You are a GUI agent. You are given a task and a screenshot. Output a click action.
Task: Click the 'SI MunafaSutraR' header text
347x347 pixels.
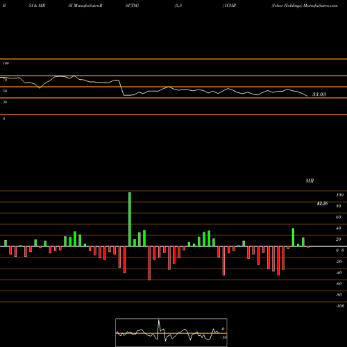(x=85, y=6)
